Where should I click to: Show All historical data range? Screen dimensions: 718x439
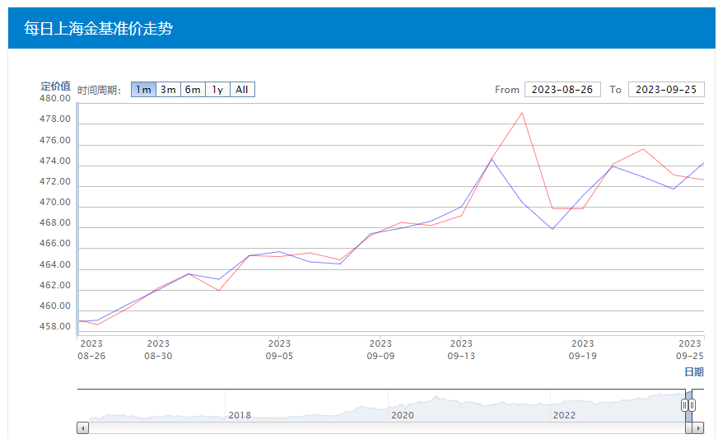pos(242,90)
